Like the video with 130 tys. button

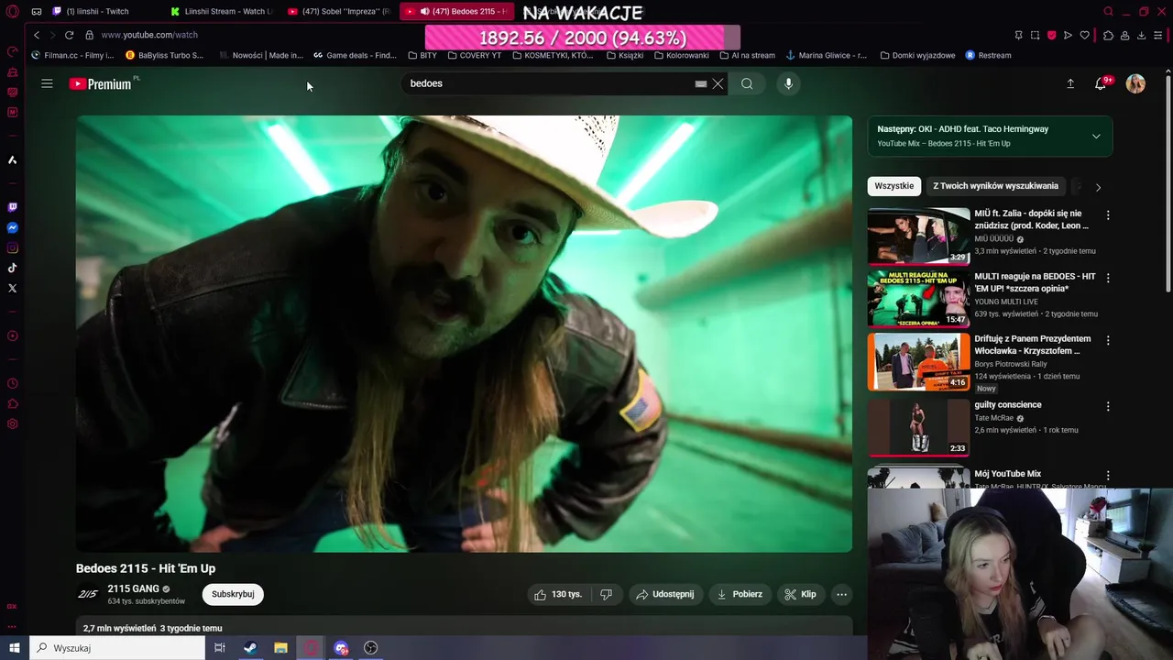click(558, 594)
